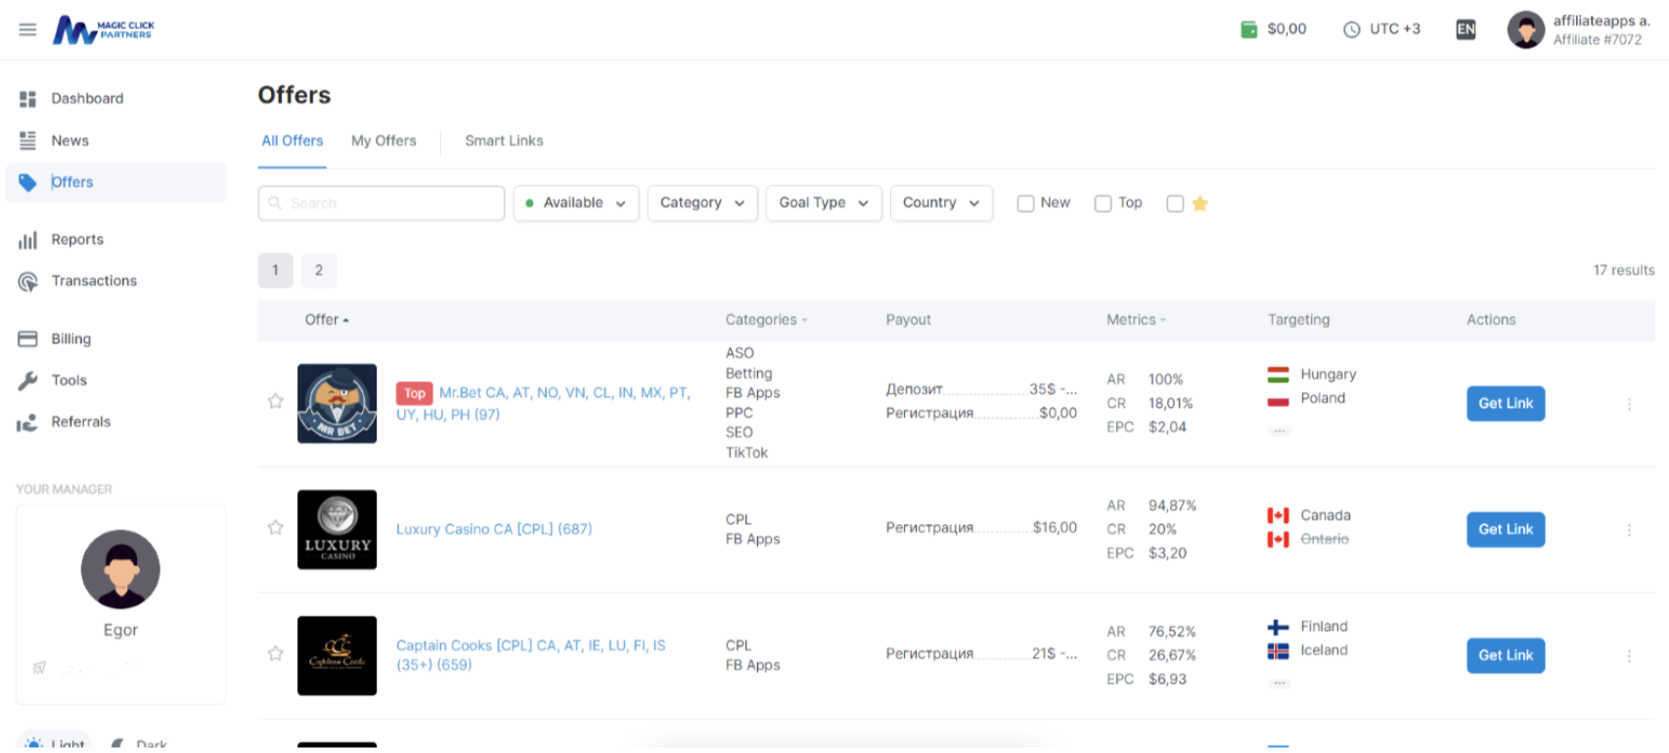Click the Mr.Bet offer thumbnail
Image resolution: width=1669 pixels, height=753 pixels.
pyautogui.click(x=338, y=404)
